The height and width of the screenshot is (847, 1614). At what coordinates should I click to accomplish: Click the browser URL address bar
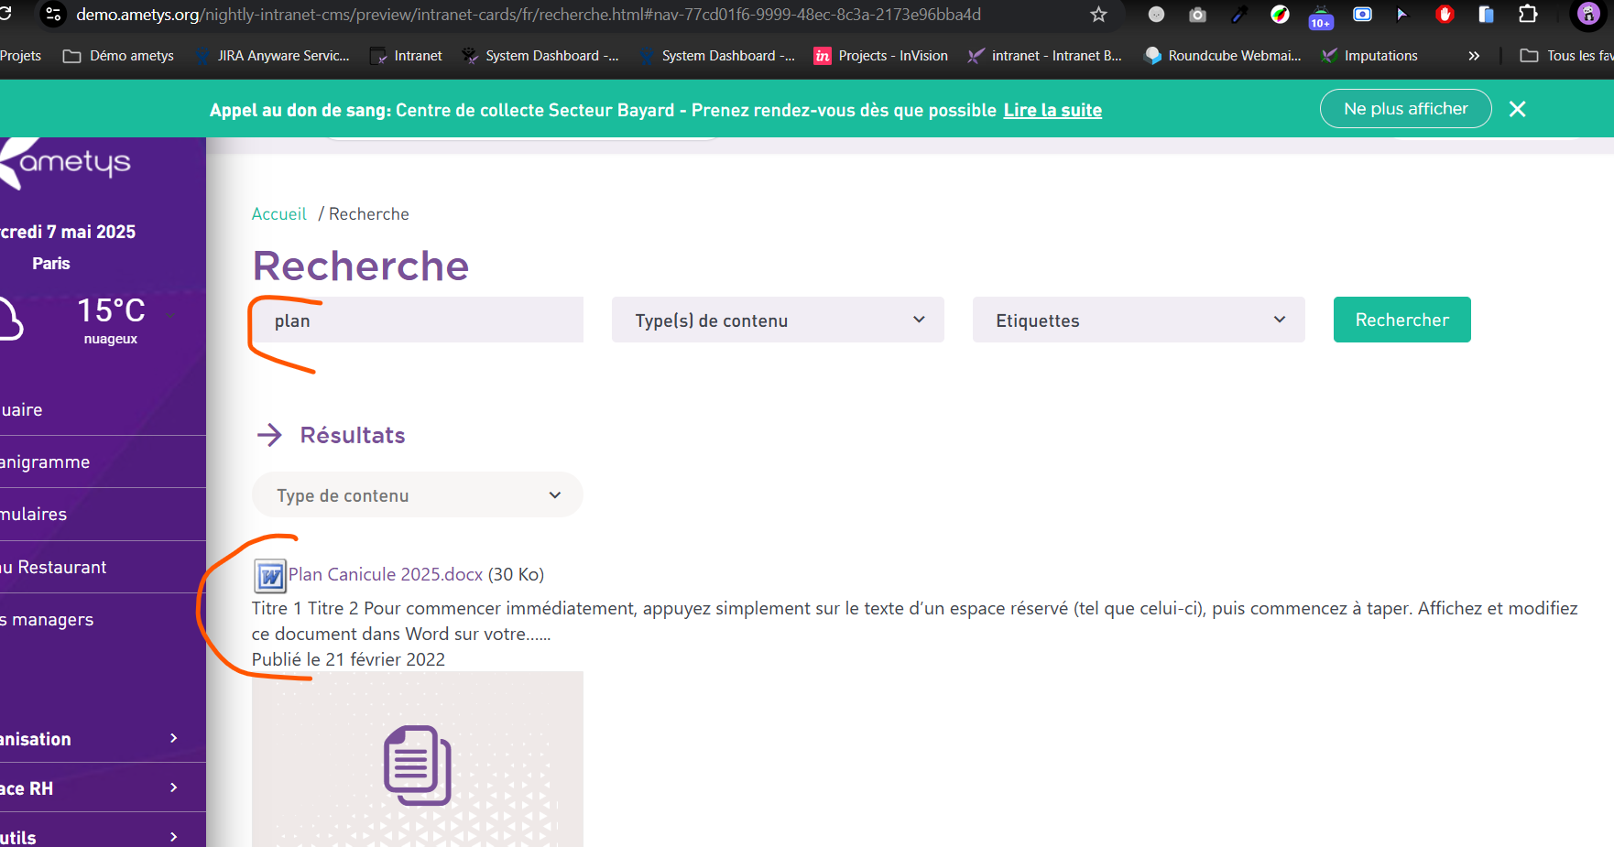click(577, 15)
